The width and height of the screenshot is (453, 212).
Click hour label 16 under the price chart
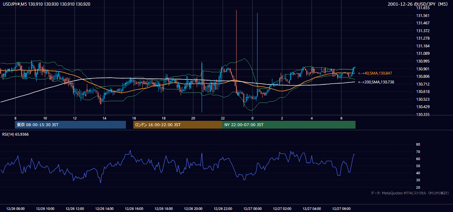134,118
